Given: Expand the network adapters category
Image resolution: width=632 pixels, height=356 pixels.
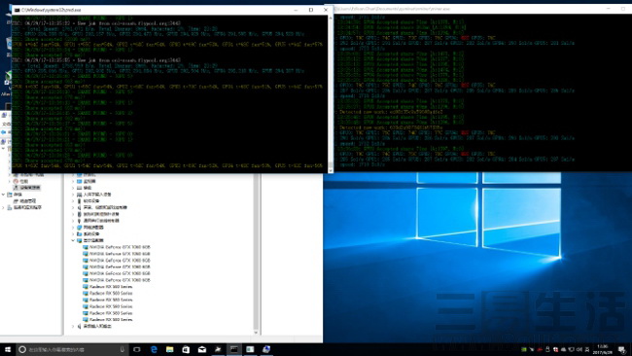Looking at the screenshot, I should click(73, 228).
